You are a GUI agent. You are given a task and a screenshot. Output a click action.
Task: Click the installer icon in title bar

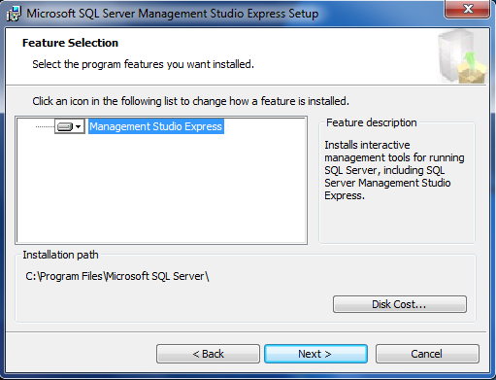pos(14,14)
